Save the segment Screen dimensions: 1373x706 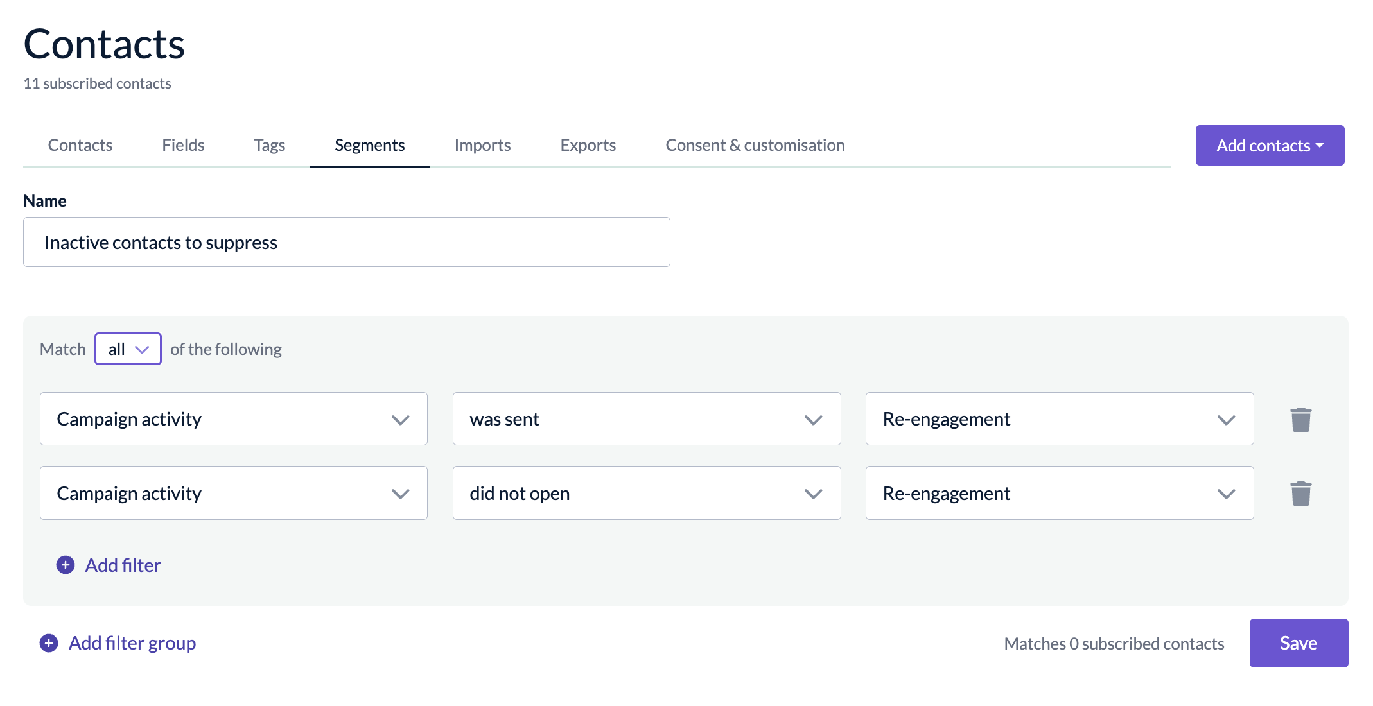pos(1299,643)
